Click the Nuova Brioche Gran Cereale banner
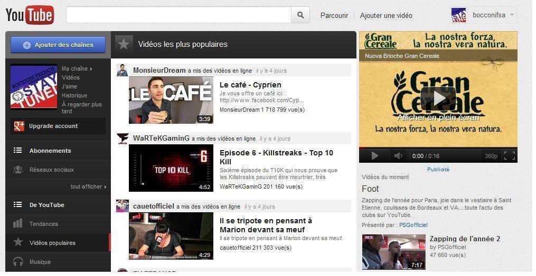This screenshot has width=536, height=276. coord(438,56)
